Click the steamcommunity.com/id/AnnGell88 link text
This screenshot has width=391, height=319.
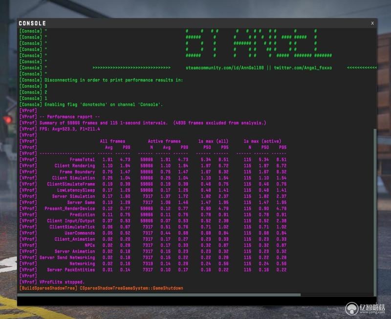point(224,68)
